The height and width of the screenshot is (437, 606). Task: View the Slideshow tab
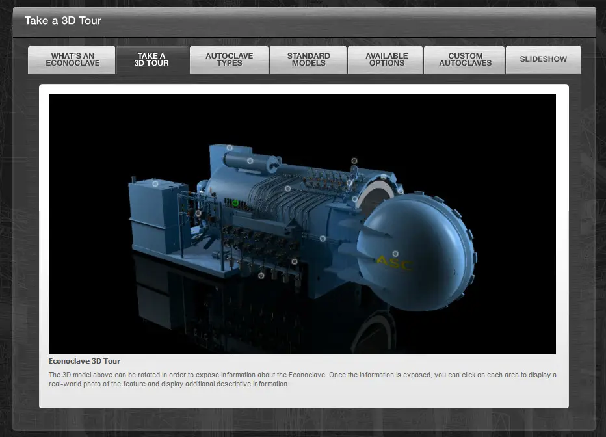[544, 60]
